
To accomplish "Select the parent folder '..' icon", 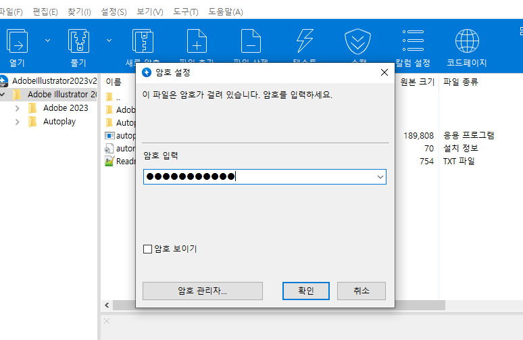I will click(x=109, y=97).
